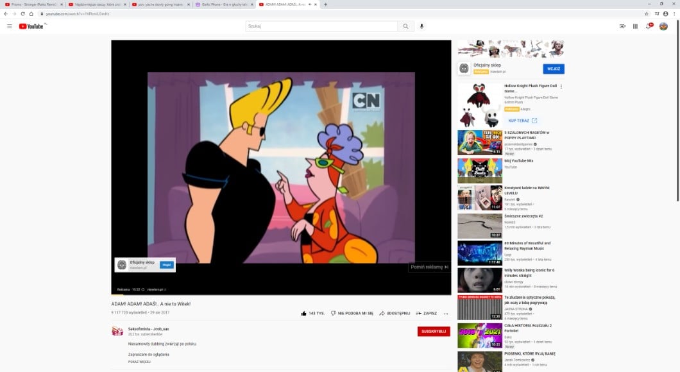Expand the description with "Pokaż więcej"
Screen dimensions: 680x372
(x=139, y=361)
